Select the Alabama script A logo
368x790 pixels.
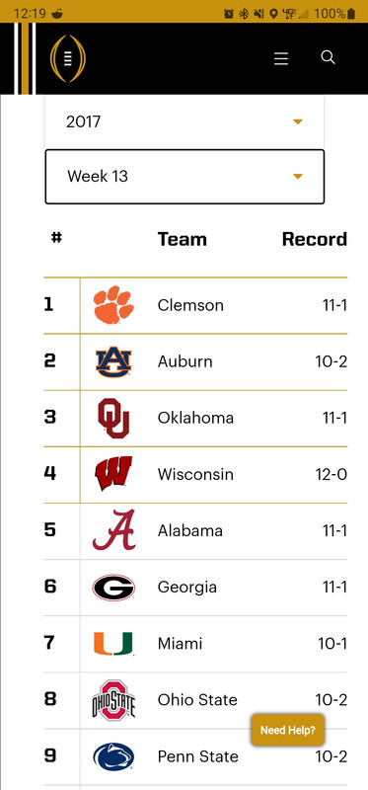pos(114,530)
